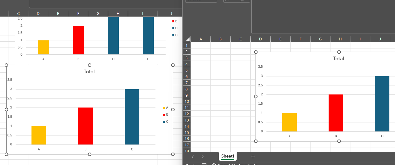
Task: Select row 5 header in right workbook
Action: coord(187,70)
